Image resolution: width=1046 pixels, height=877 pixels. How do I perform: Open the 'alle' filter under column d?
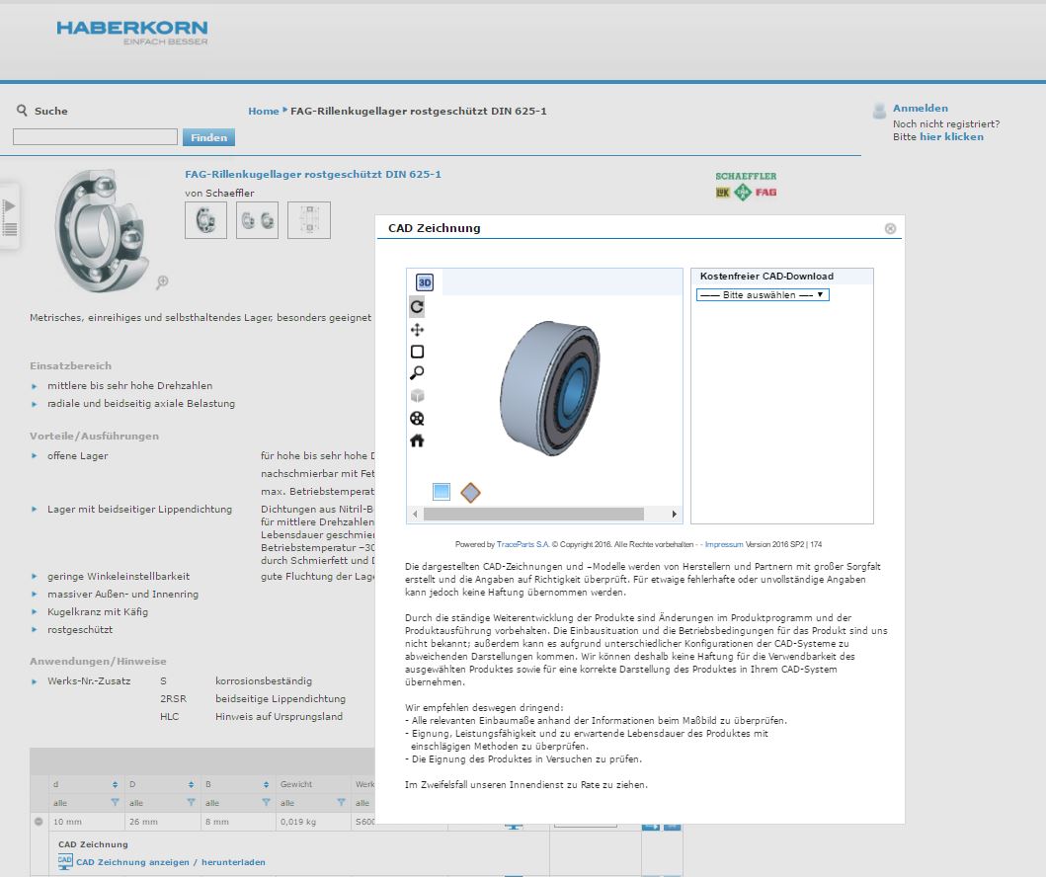(x=85, y=803)
